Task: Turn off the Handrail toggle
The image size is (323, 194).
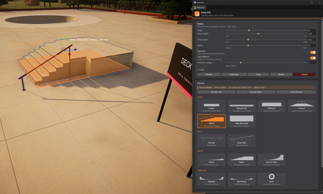Action: [313, 52]
